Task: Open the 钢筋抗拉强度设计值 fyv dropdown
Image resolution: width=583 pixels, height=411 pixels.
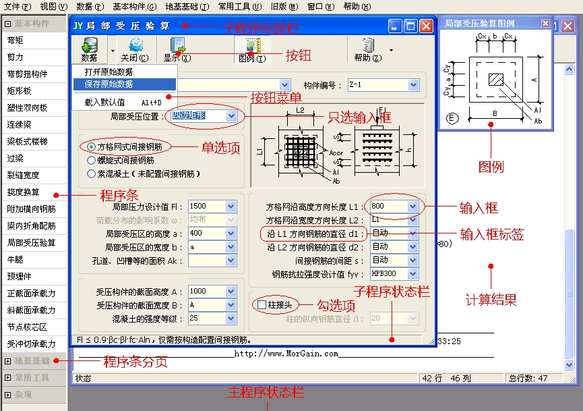Action: pos(412,274)
